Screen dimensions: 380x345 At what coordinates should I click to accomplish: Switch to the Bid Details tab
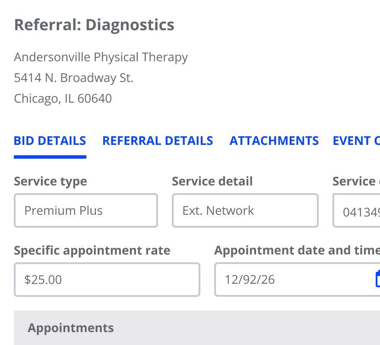[x=50, y=141]
